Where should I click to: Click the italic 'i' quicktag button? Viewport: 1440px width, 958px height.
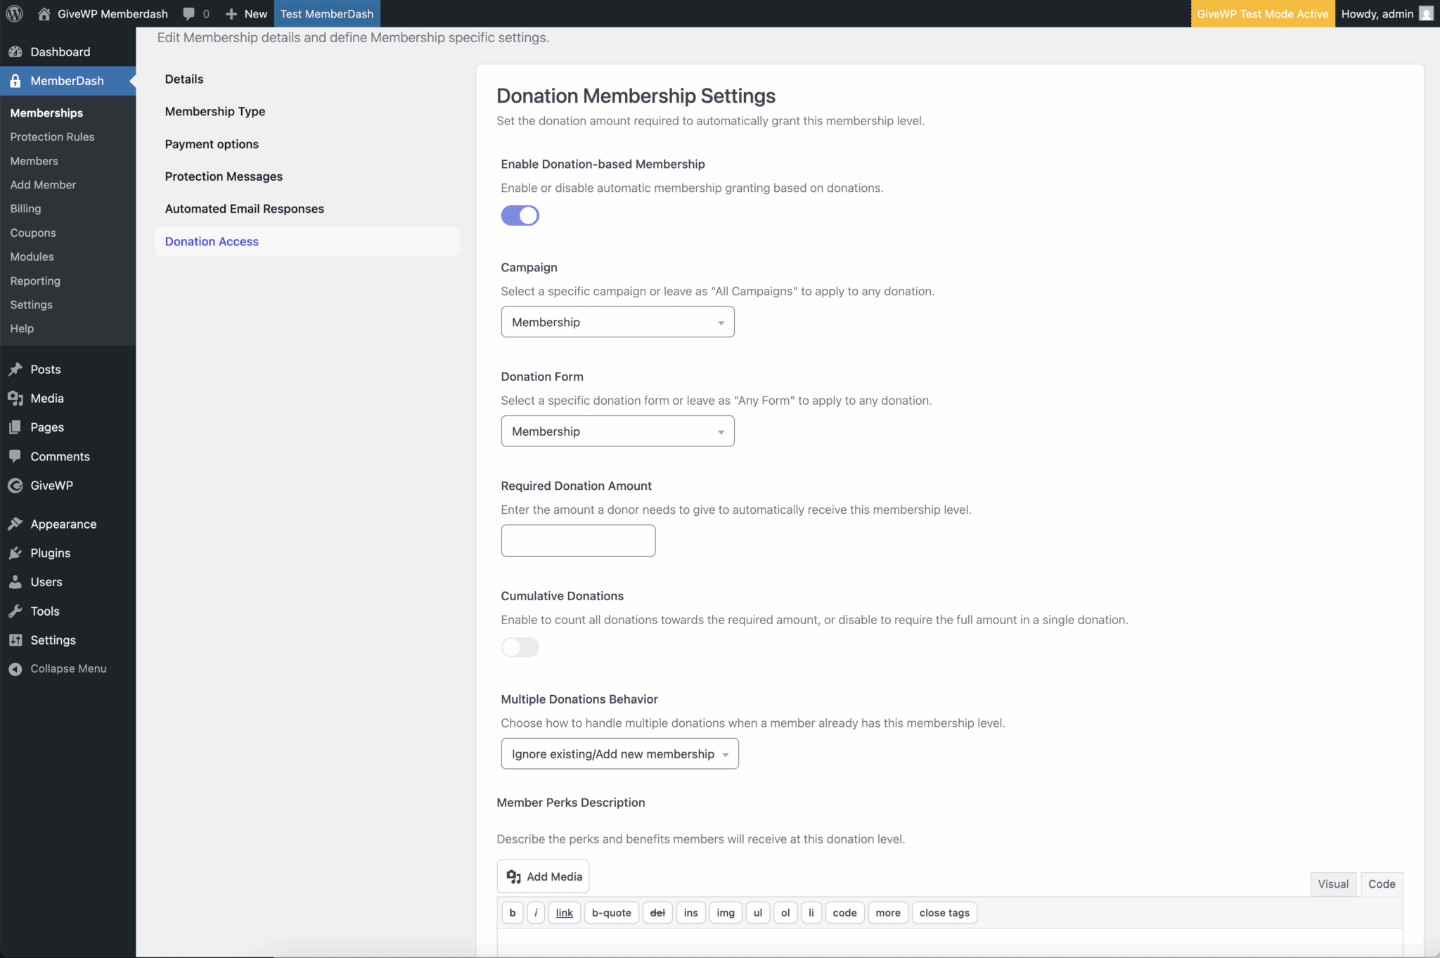(536, 912)
